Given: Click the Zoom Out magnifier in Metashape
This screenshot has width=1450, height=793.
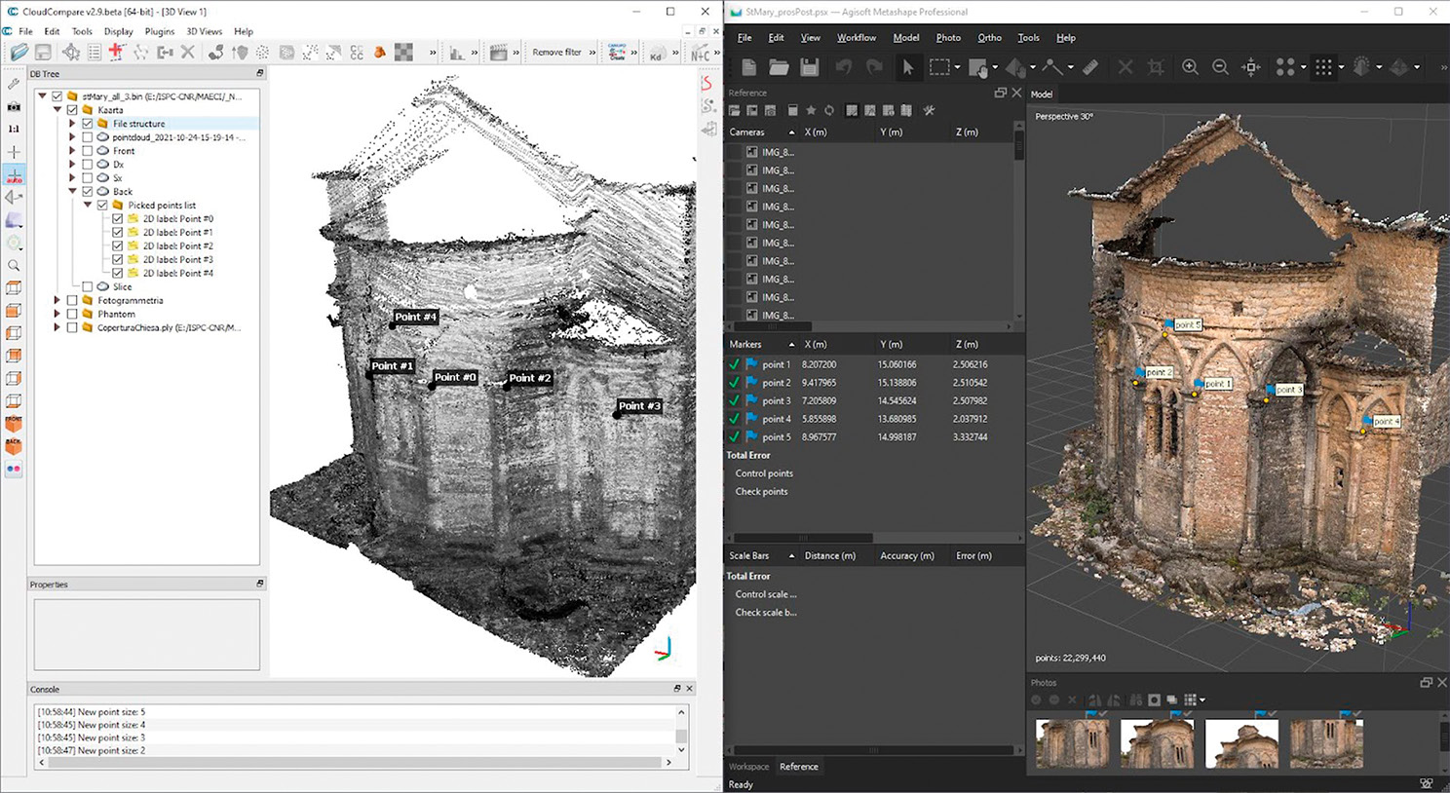Looking at the screenshot, I should [1220, 67].
